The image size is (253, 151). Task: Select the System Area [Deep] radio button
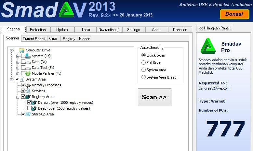point(143,77)
